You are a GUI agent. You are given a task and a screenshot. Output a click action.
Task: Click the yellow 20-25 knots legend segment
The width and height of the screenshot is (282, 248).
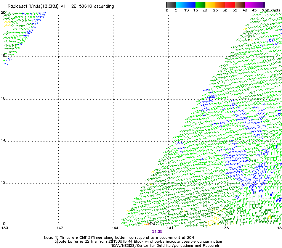(210, 5)
